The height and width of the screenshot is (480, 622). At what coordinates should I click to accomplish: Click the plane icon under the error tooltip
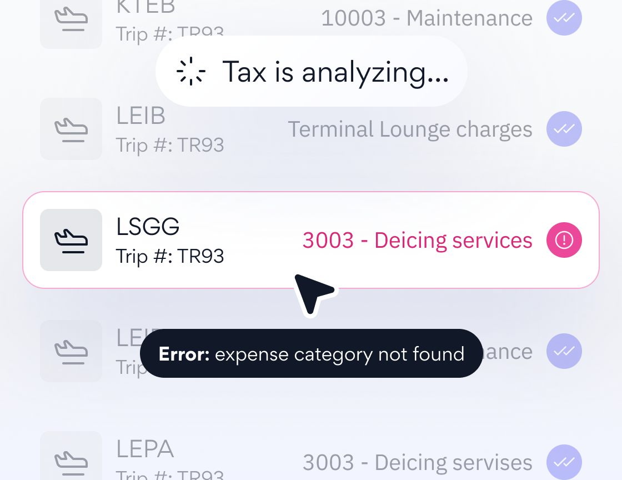[x=71, y=351]
